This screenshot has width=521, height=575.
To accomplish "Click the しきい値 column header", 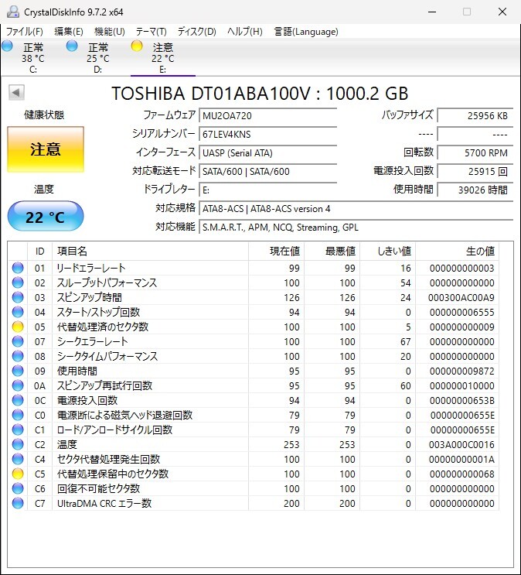I will coord(387,252).
